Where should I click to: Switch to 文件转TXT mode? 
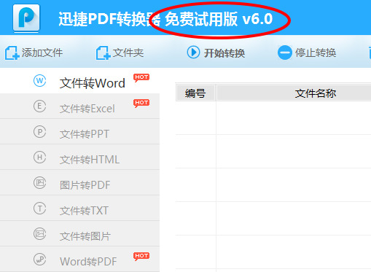[x=79, y=209]
